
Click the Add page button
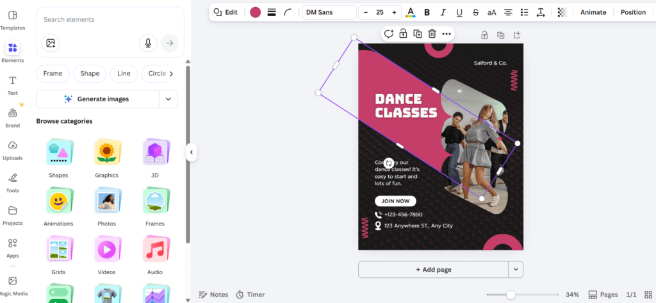(433, 270)
